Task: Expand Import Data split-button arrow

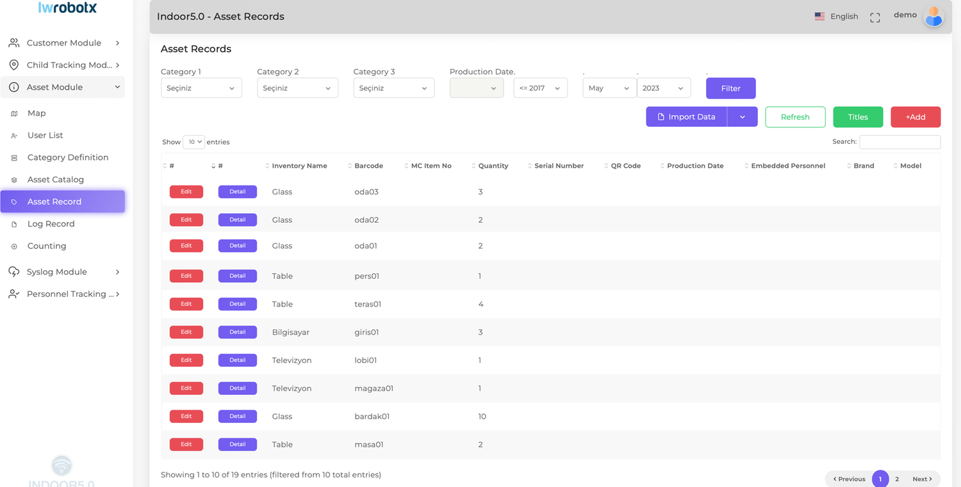Action: [x=743, y=117]
